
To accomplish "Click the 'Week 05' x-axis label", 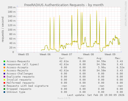I will (23, 54).
